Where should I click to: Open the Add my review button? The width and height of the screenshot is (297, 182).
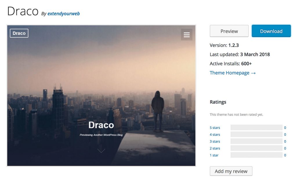click(x=231, y=171)
